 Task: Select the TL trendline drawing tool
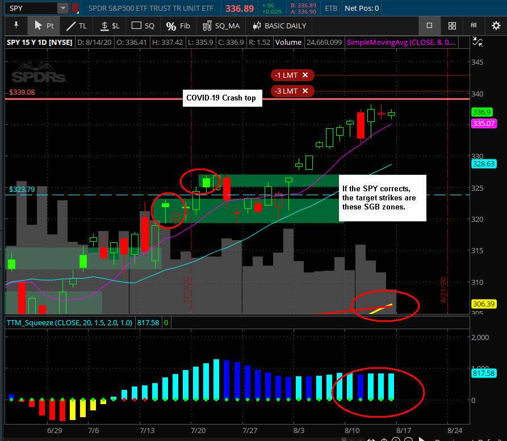click(x=77, y=26)
